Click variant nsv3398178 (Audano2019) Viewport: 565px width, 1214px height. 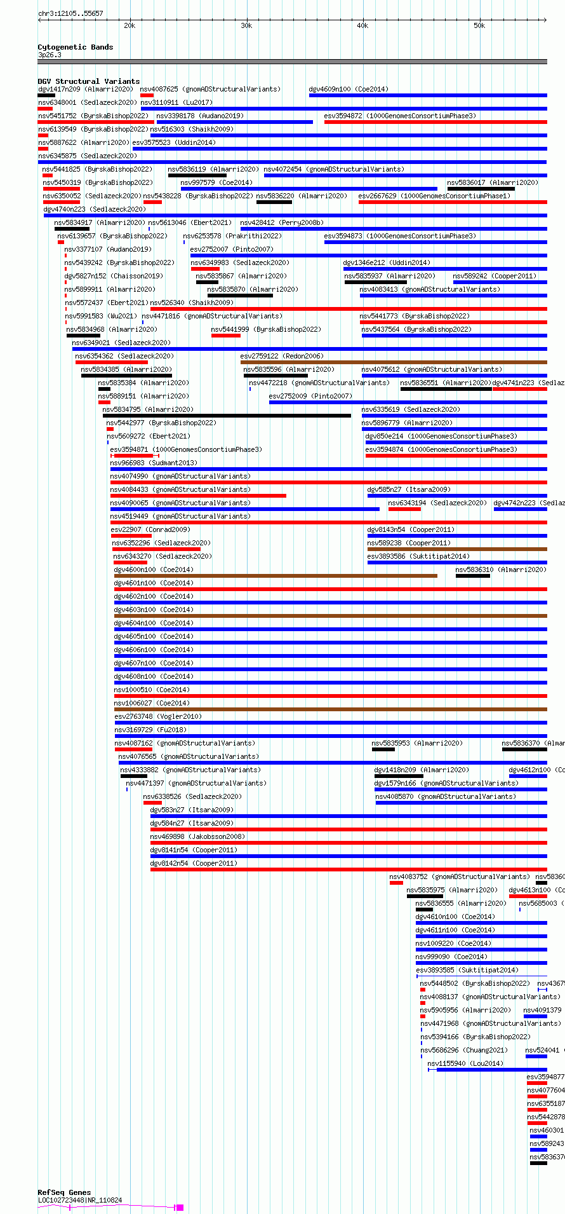[200, 116]
